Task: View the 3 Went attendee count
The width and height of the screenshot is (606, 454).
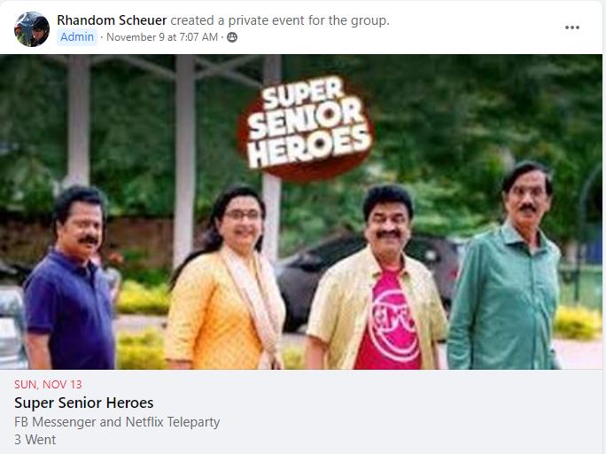Action: (x=35, y=440)
